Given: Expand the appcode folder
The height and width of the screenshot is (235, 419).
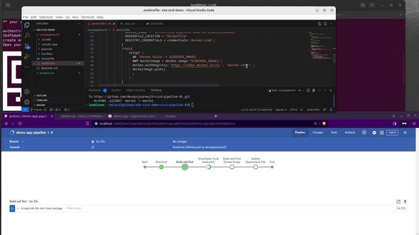Looking at the screenshot, I should [46, 49].
